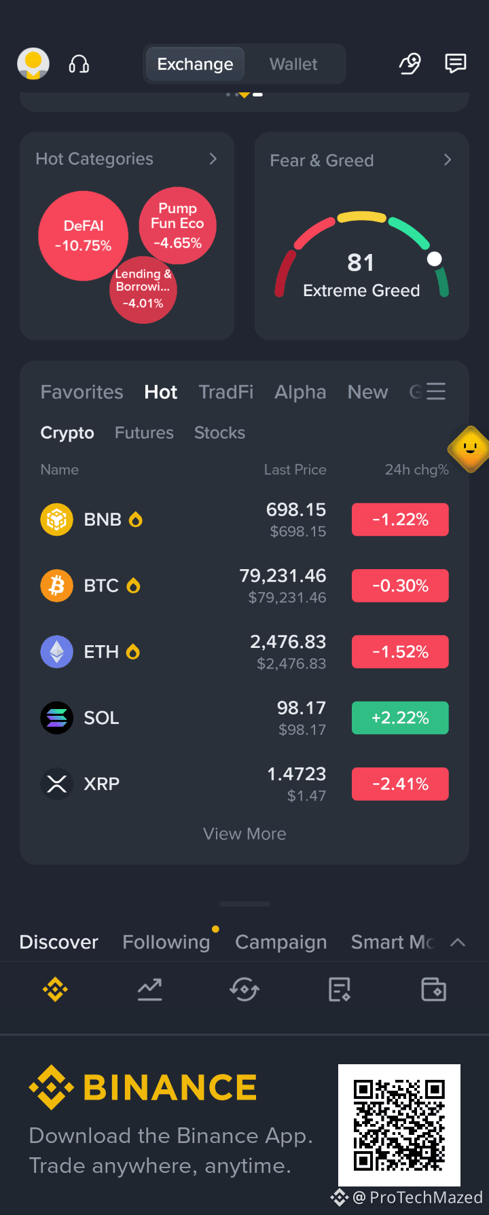Viewport: 489px width, 1215px height.
Task: Switch to the TradFi tab
Action: 226,392
